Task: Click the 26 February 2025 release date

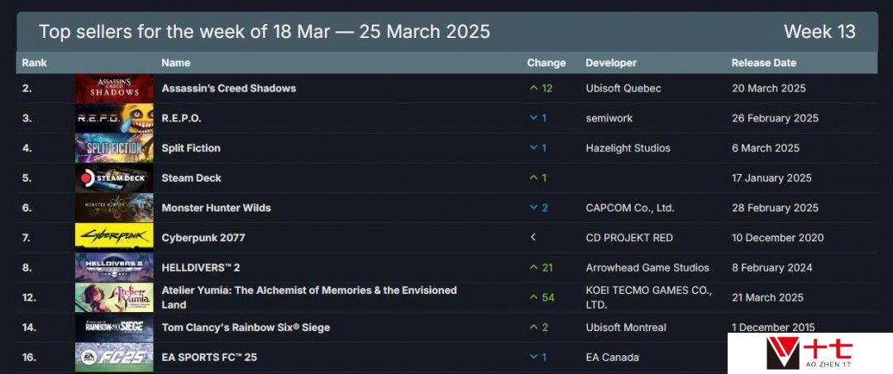Action: pos(775,118)
